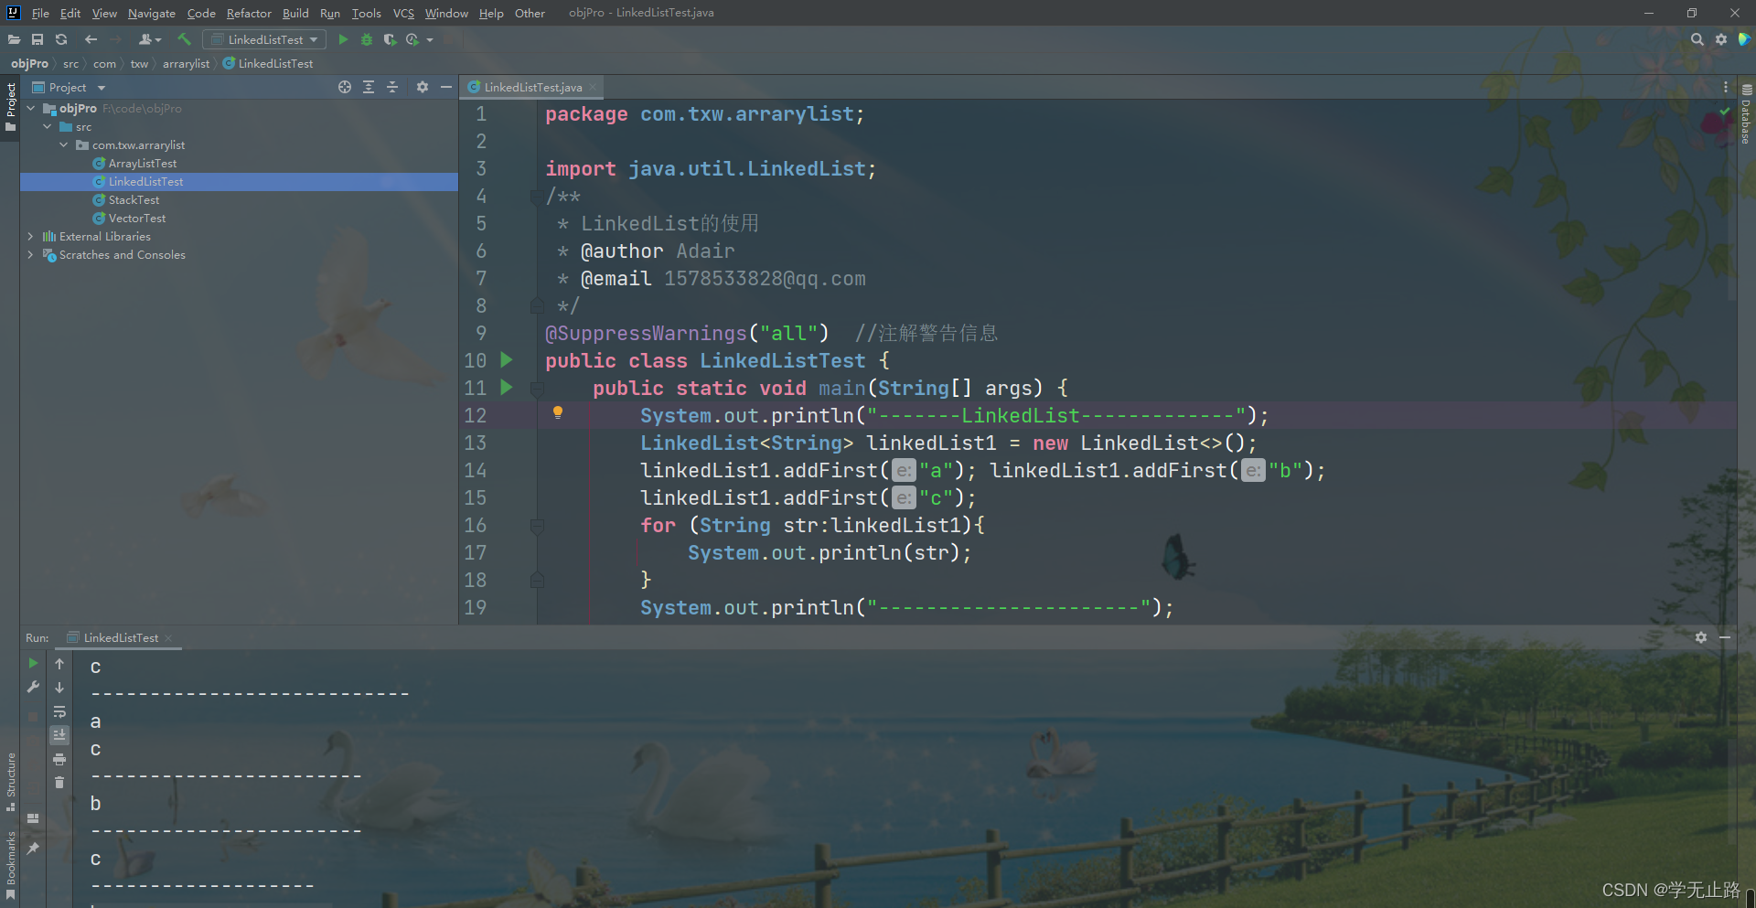Click Expand All in the Project panel
1756x908 pixels.
369,87
